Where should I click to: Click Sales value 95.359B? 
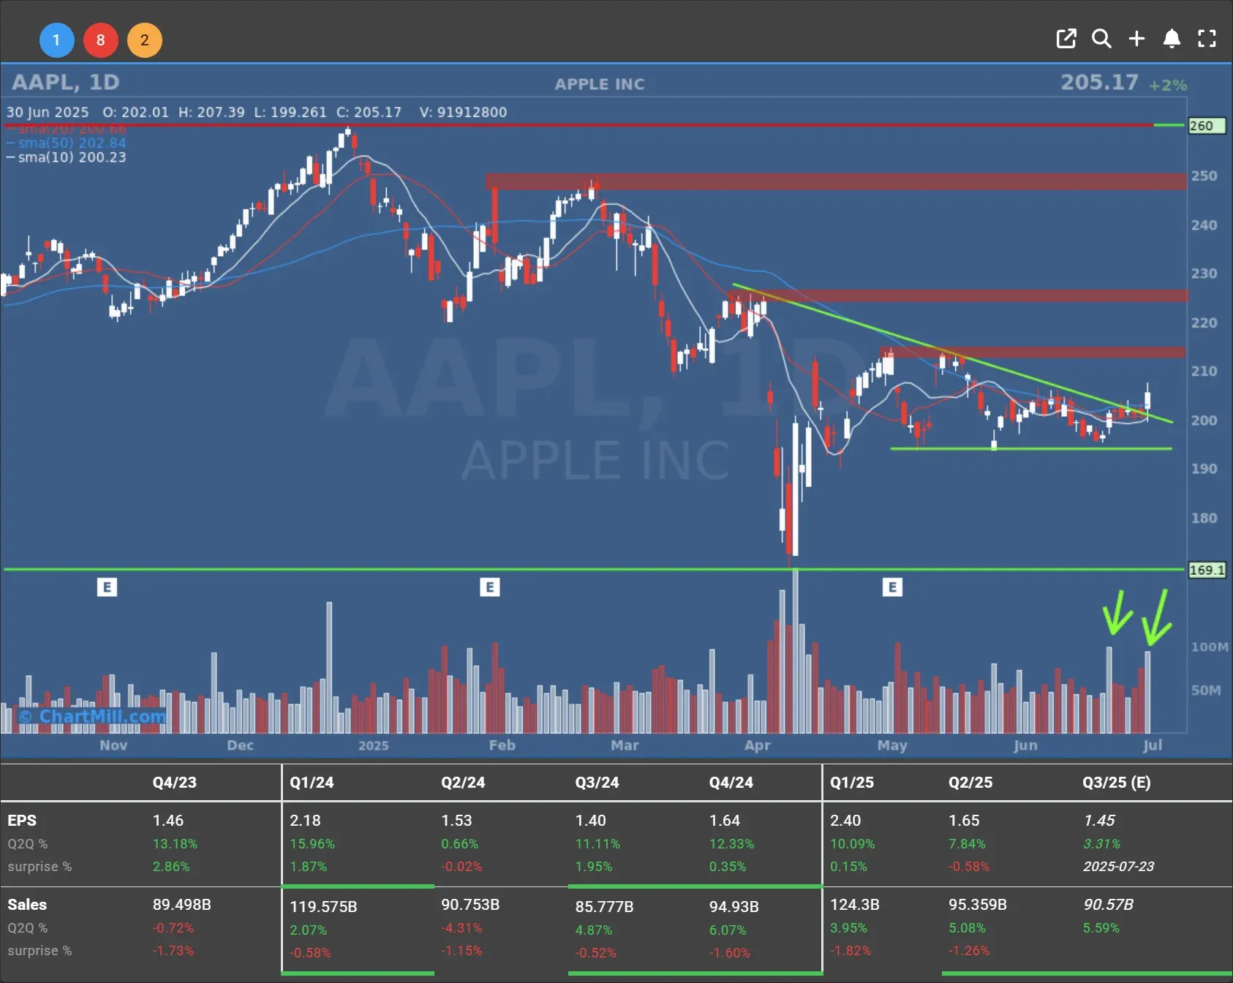pos(978,905)
